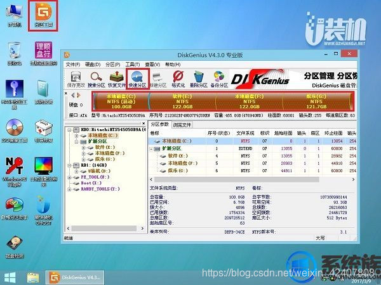Close the disk tree panel with X
Screen dimensions: 381x285
tap(144, 123)
